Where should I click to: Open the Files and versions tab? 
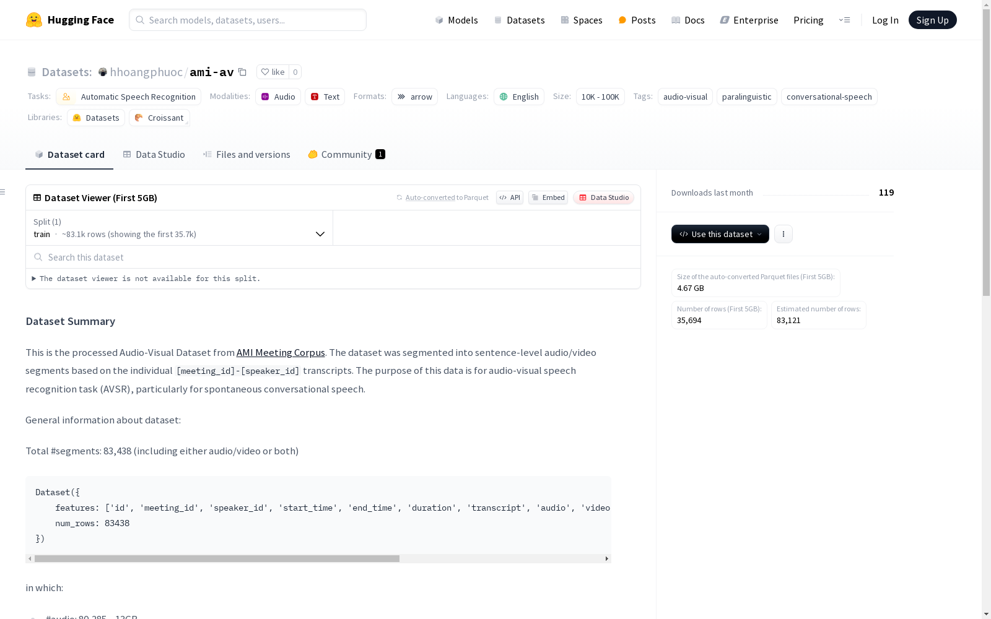point(247,155)
